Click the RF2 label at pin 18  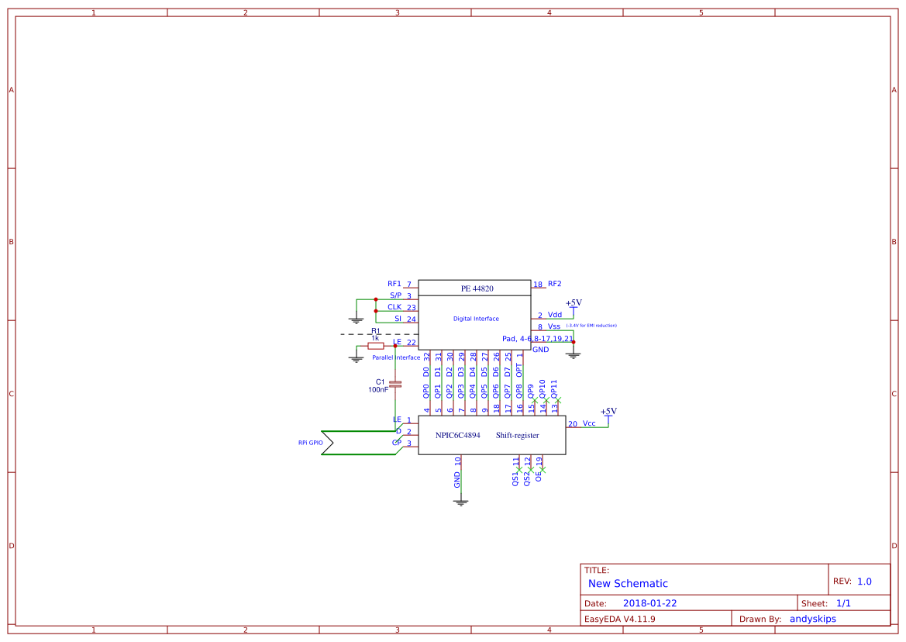pos(554,284)
